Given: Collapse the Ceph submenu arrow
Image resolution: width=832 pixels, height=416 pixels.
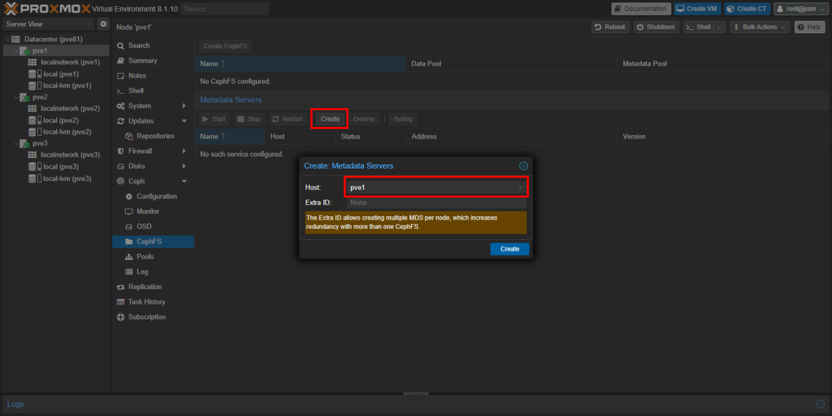Looking at the screenshot, I should click(x=184, y=182).
